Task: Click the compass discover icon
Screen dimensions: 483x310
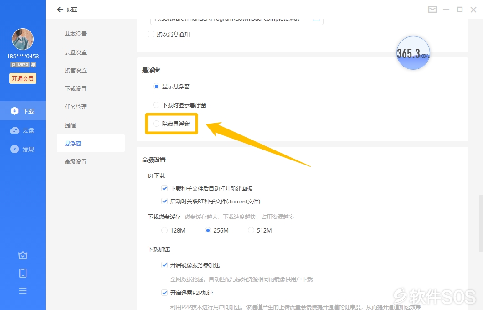Action: 15,149
